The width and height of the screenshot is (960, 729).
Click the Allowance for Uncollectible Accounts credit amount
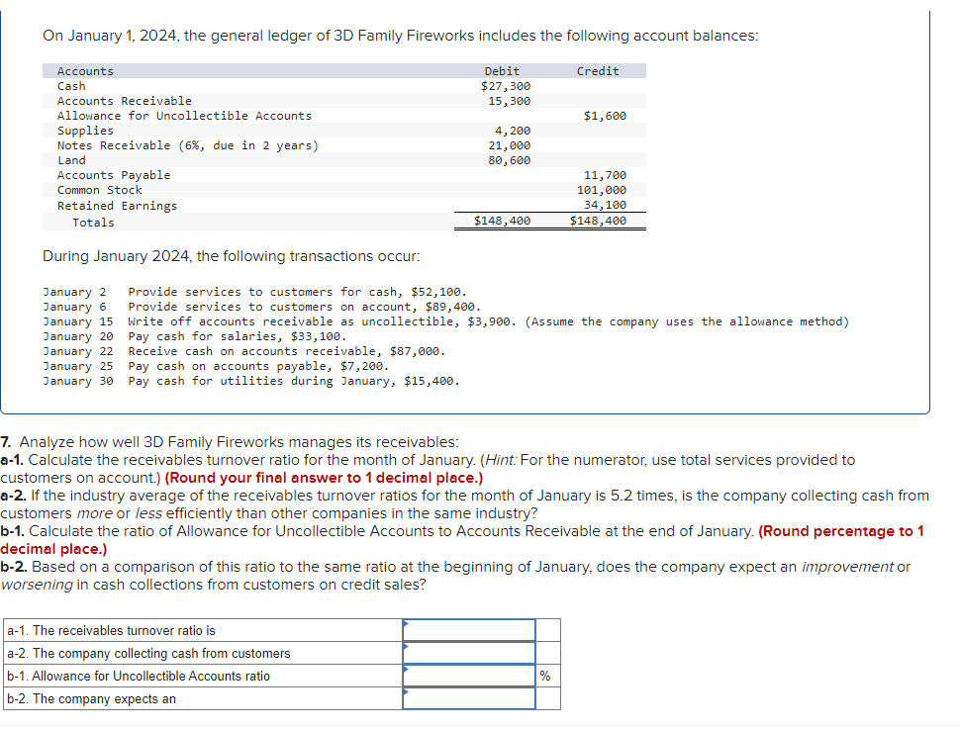click(x=606, y=116)
